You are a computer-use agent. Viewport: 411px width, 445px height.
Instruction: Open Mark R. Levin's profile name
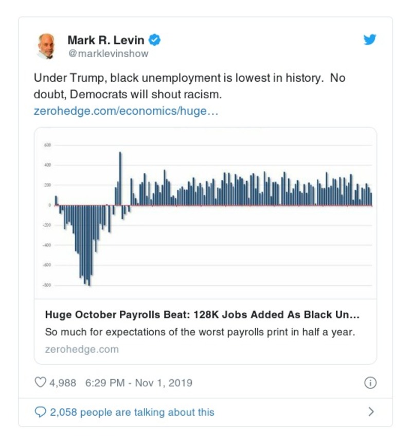pyautogui.click(x=108, y=38)
